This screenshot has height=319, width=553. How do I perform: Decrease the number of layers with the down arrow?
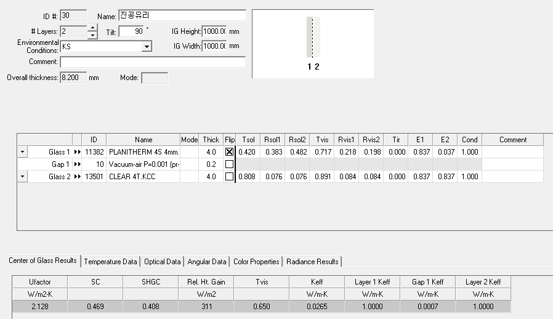click(92, 35)
